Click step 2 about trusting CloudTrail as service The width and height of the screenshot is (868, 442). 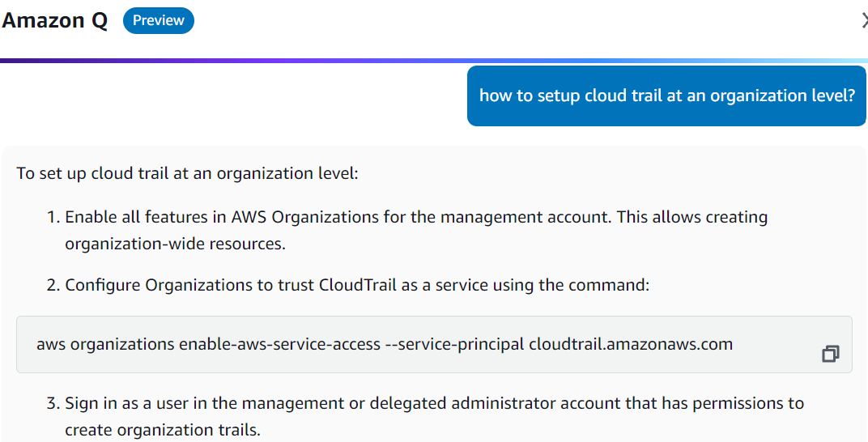pyautogui.click(x=357, y=285)
